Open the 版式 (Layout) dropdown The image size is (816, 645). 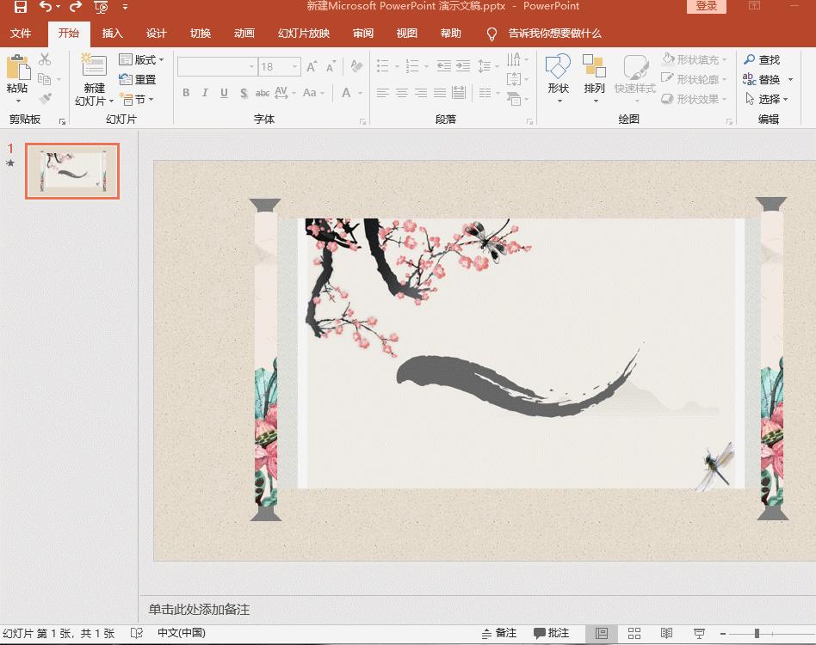pos(143,60)
